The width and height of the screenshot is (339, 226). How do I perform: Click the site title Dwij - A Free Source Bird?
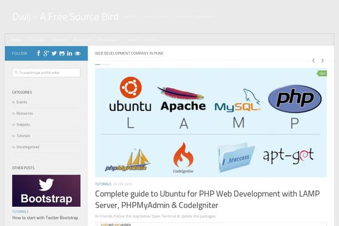click(66, 16)
